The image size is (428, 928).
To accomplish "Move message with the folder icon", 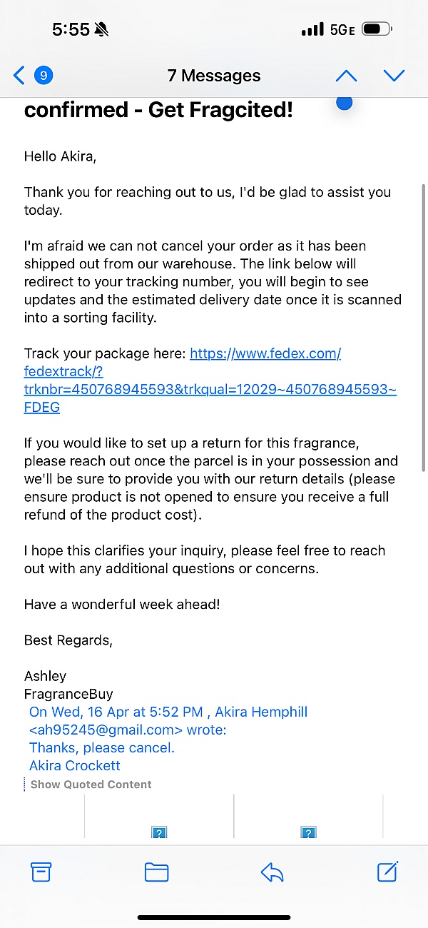I will [x=156, y=872].
